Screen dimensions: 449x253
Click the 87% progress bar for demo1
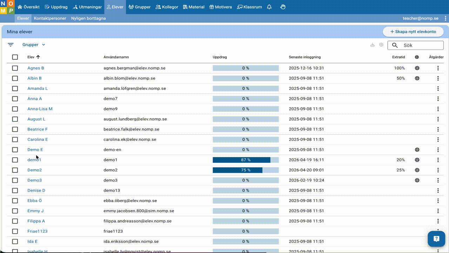(246, 160)
